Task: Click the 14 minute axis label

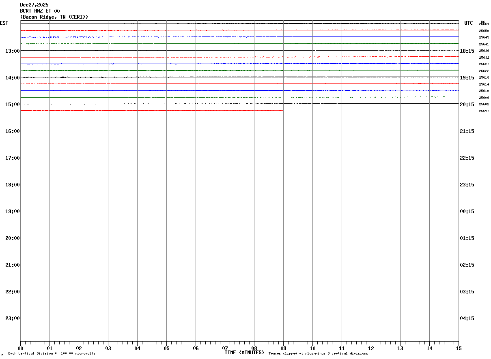Action: click(429, 348)
